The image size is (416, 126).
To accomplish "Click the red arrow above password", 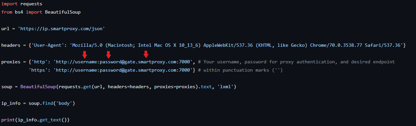I will pos(108,55).
